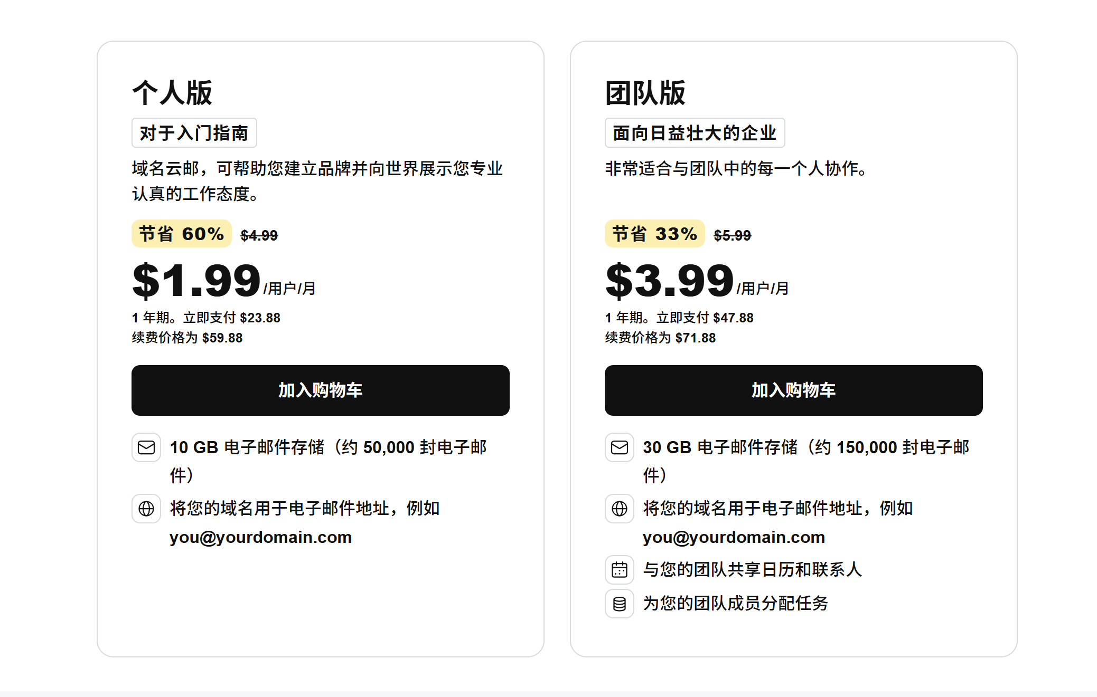
Task: Add 团队版 plan to cart
Action: tap(794, 390)
